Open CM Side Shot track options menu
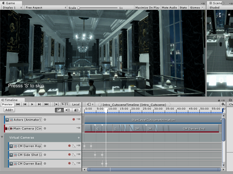The image size is (233, 174). 78,154
